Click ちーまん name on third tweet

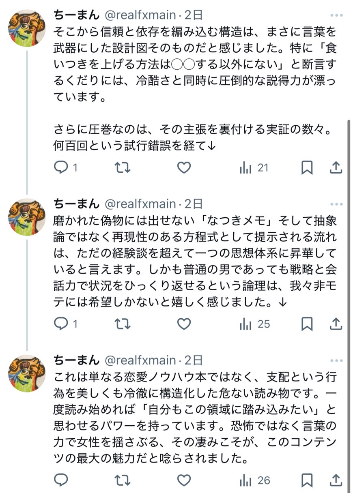(x=76, y=360)
